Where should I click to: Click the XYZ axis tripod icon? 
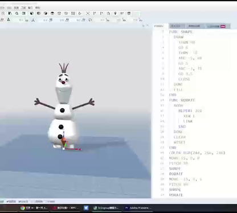(33, 20)
